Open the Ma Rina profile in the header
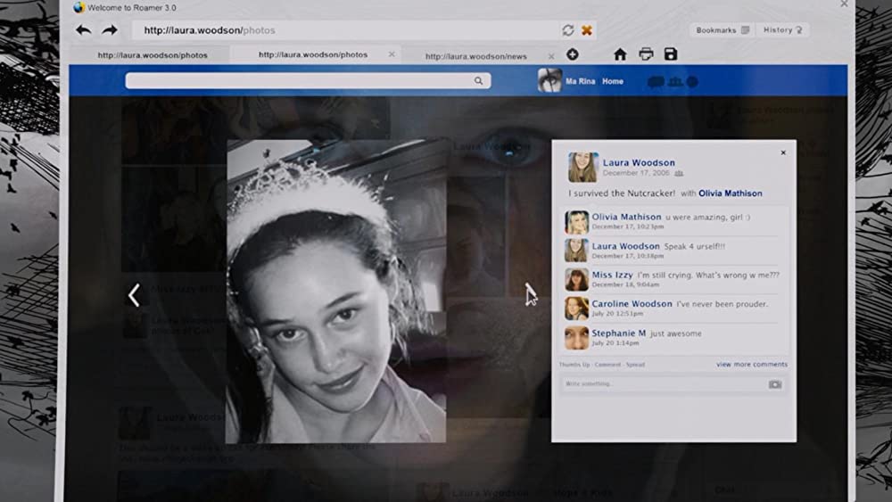The height and width of the screenshot is (502, 892). 580,81
